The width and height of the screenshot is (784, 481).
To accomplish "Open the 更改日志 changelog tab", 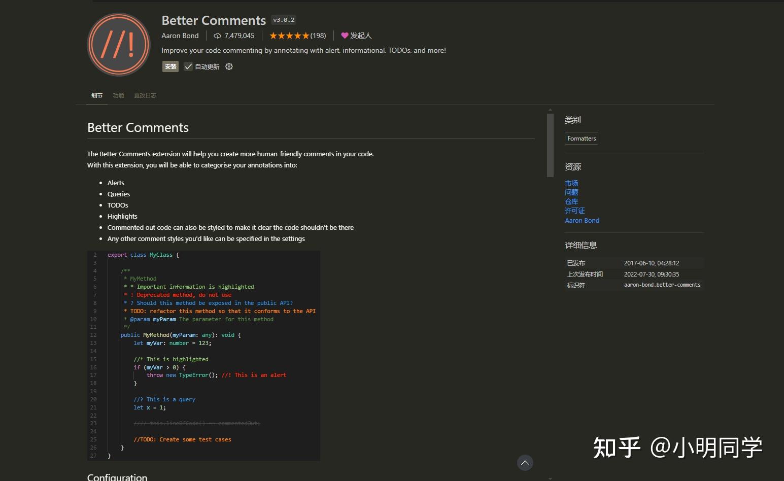I will tap(145, 95).
